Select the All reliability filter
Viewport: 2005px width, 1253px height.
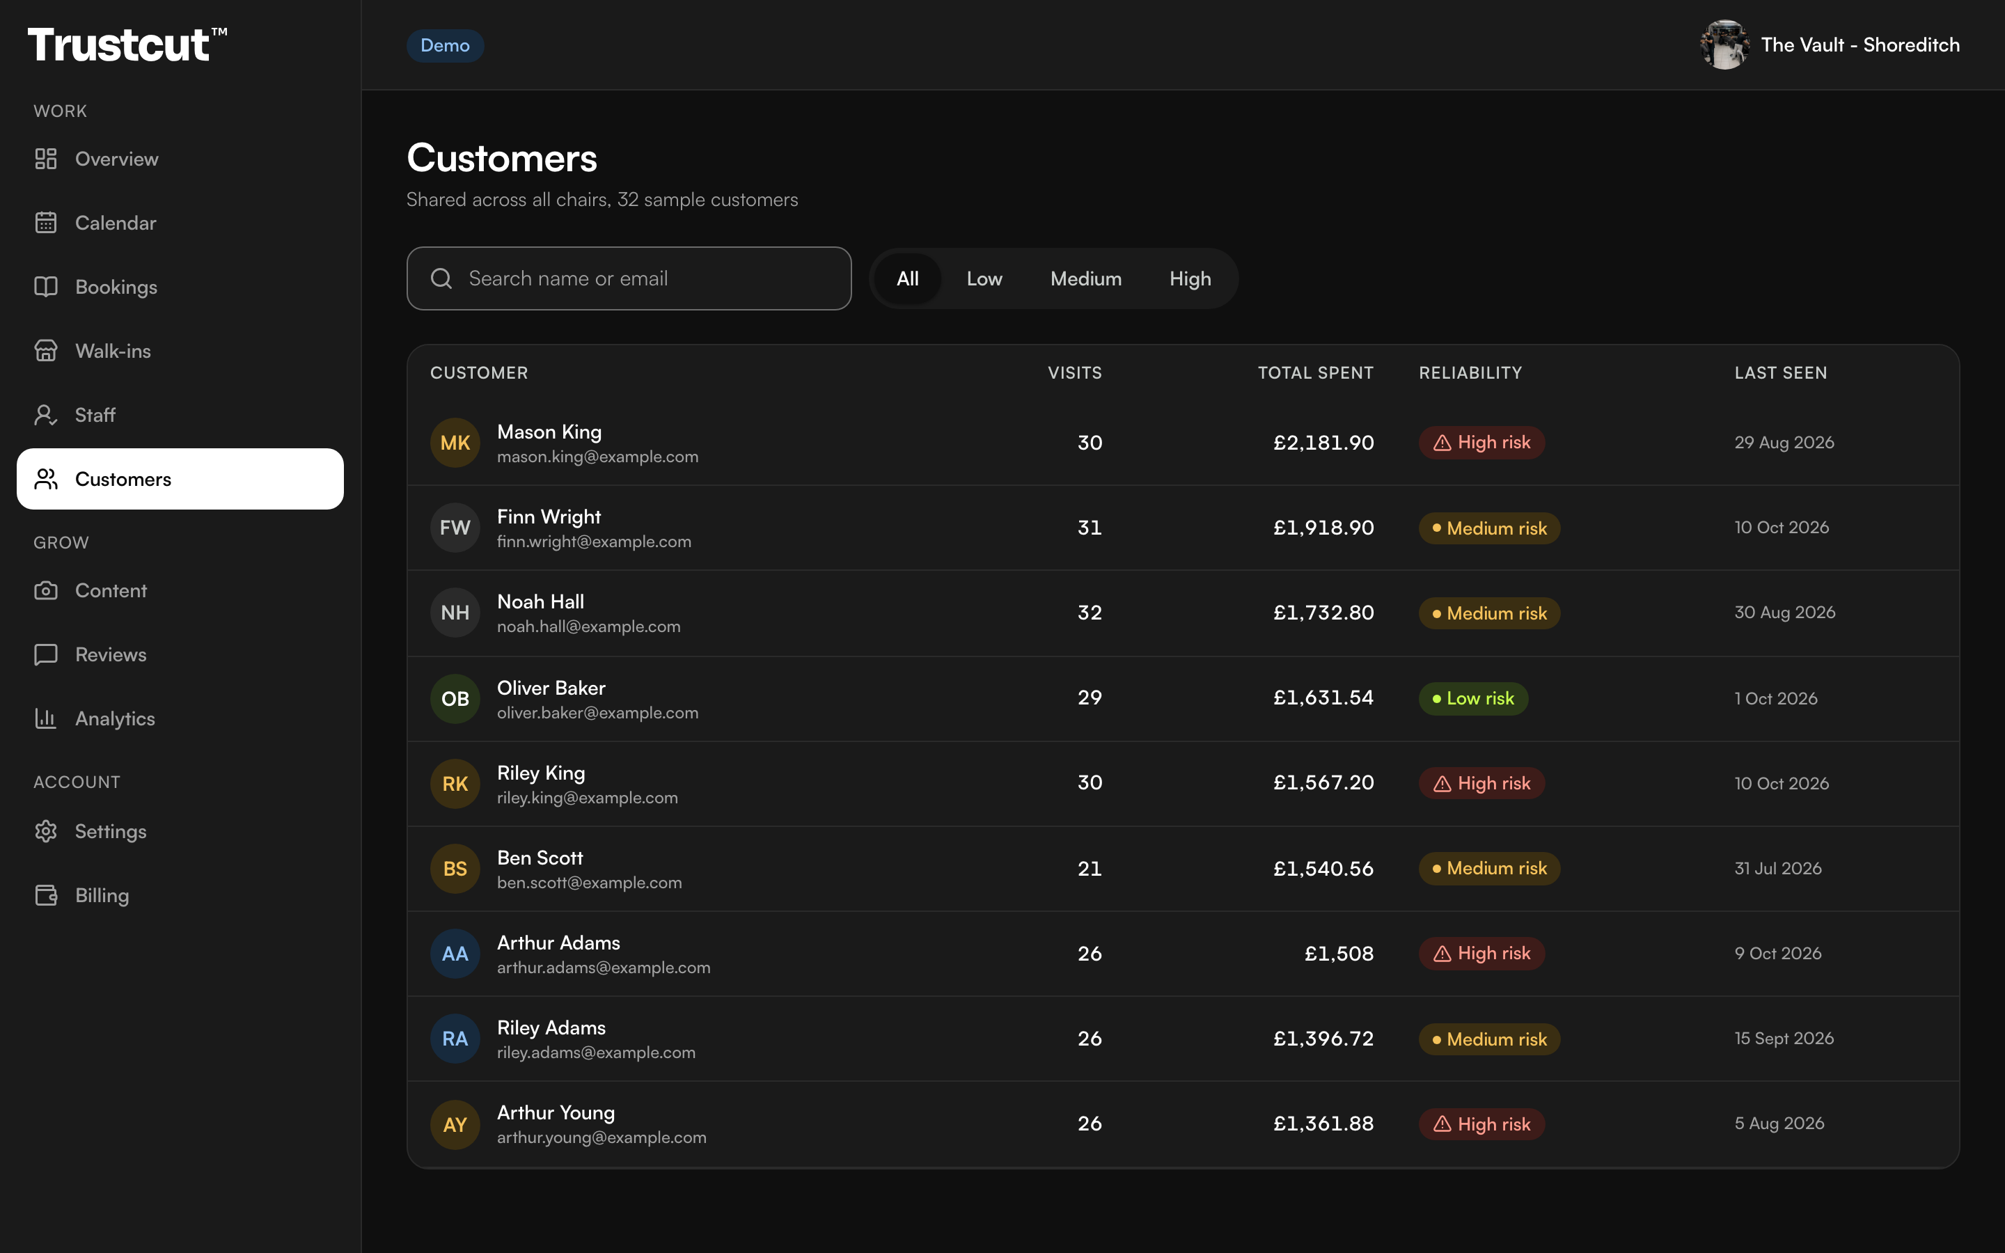click(x=907, y=278)
